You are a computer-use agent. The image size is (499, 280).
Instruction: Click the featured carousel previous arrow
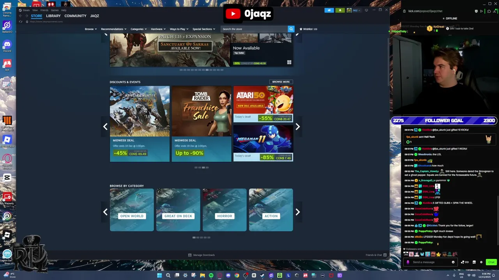pyautogui.click(x=105, y=35)
